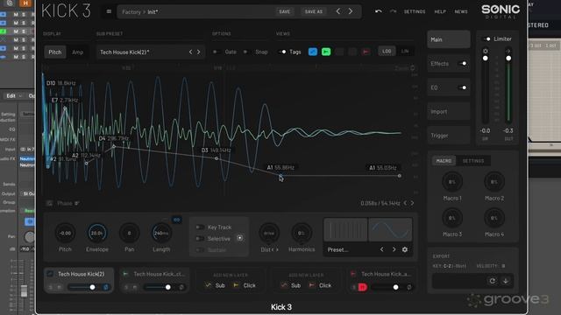Go to next sub preset

199,52
